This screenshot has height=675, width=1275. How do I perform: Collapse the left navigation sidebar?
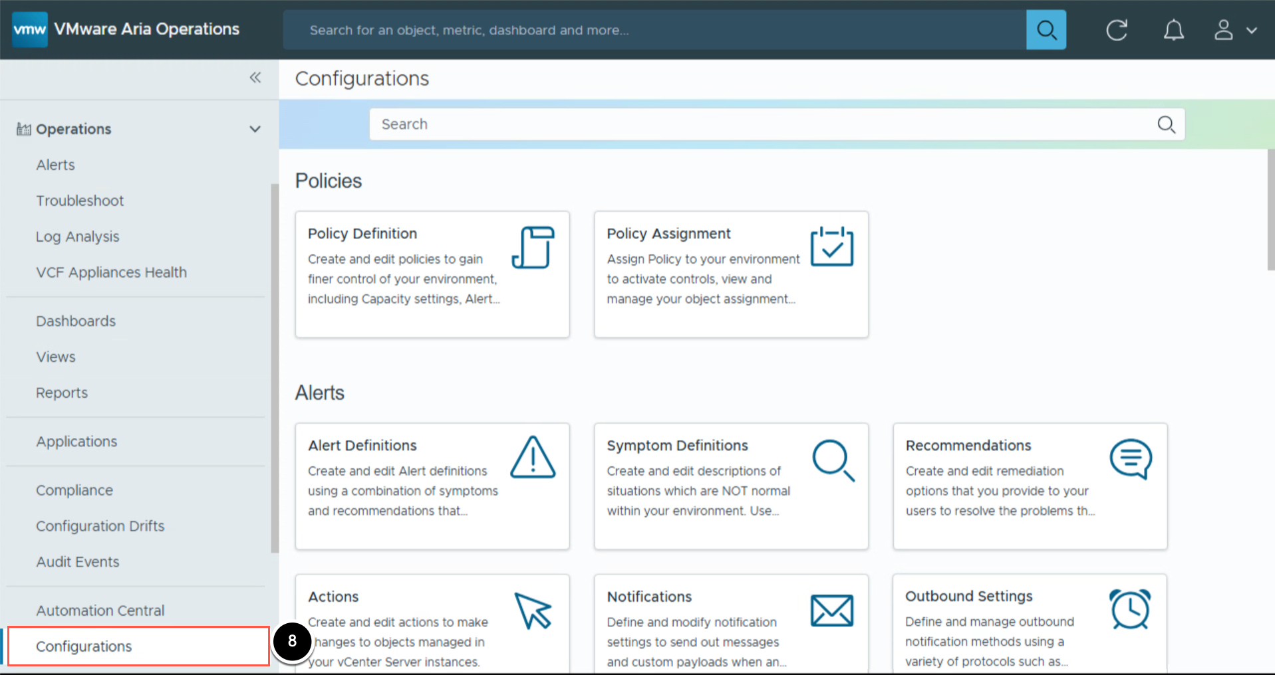click(255, 78)
